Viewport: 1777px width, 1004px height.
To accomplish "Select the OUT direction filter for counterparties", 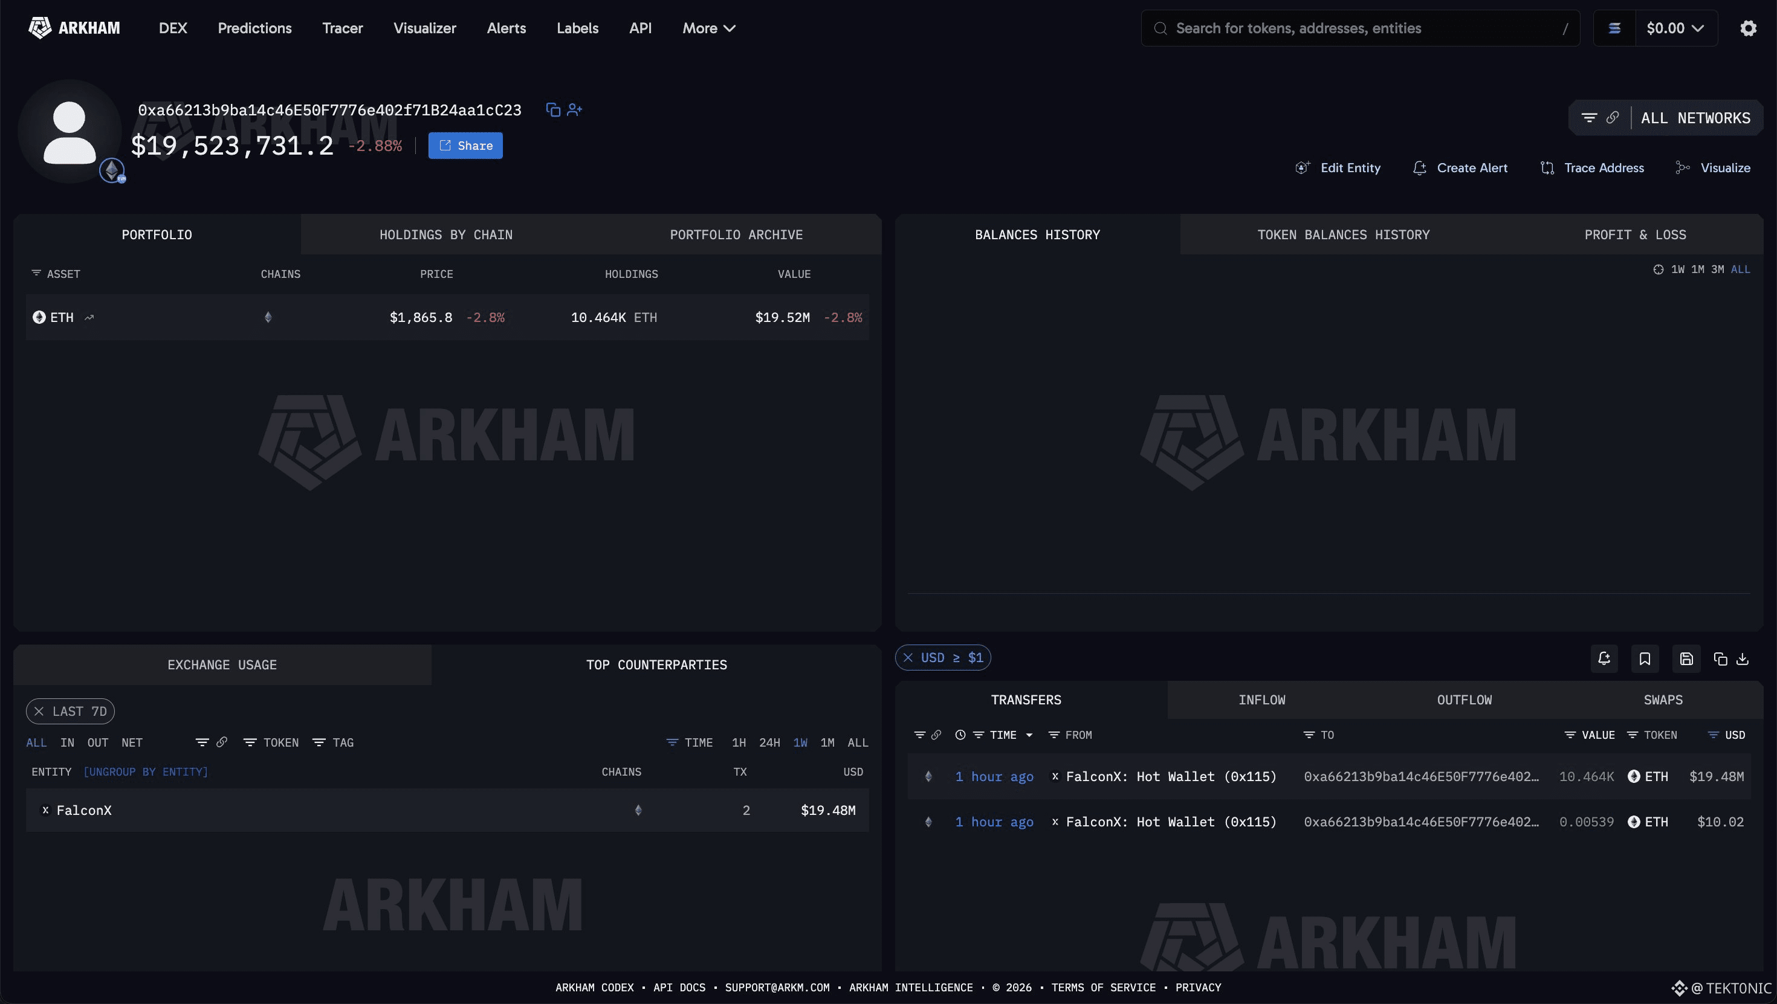I will [98, 742].
